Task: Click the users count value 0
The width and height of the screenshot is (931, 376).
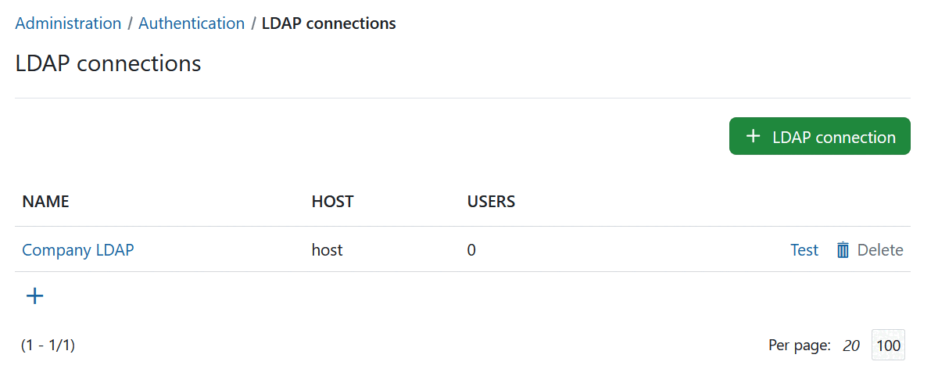Action: [471, 250]
